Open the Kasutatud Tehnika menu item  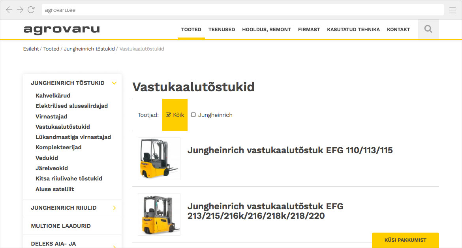tap(353, 30)
